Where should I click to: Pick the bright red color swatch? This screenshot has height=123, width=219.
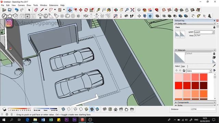click(x=179, y=85)
